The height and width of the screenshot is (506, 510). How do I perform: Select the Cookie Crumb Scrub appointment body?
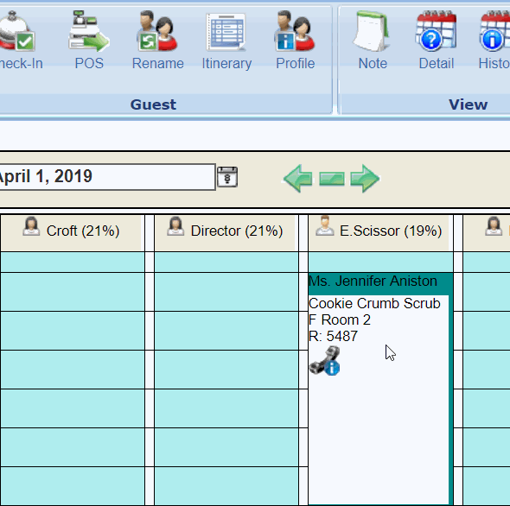pyautogui.click(x=379, y=400)
